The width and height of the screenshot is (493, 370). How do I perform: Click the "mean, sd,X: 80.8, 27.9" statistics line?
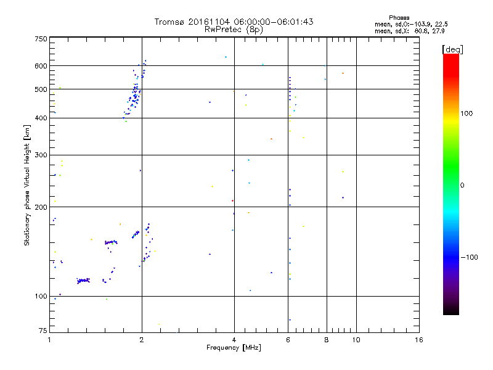coord(410,31)
